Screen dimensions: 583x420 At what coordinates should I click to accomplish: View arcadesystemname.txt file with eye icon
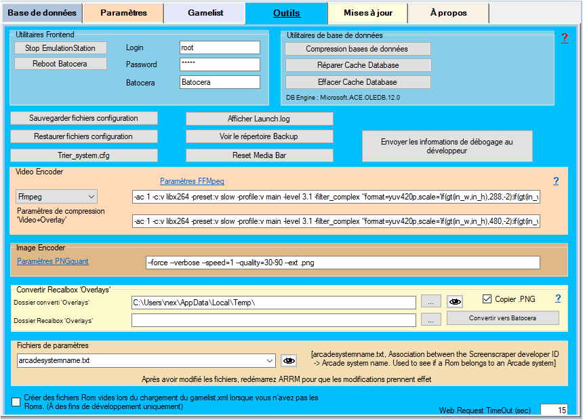(x=289, y=360)
